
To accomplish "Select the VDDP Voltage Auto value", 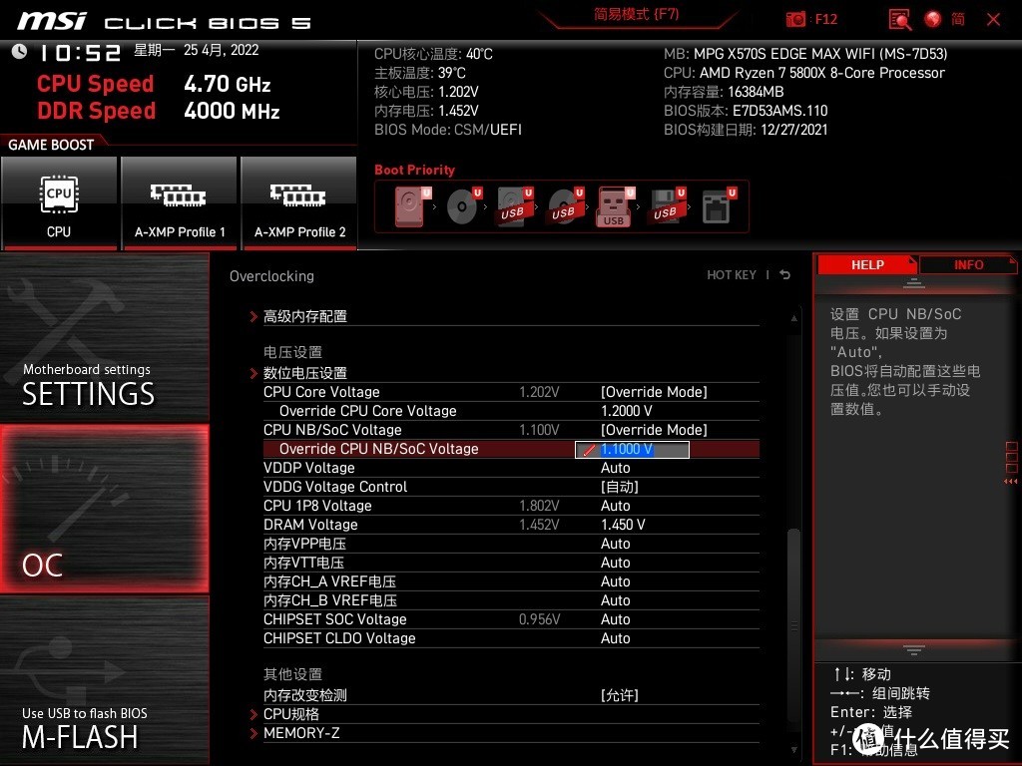I will coord(615,468).
